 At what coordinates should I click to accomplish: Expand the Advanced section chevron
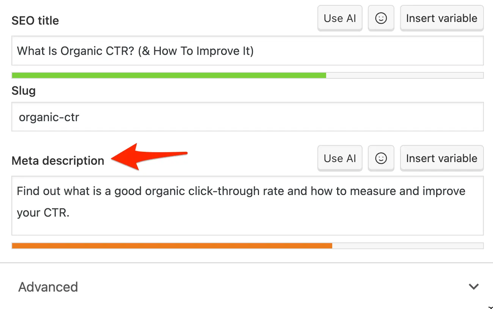coord(474,287)
